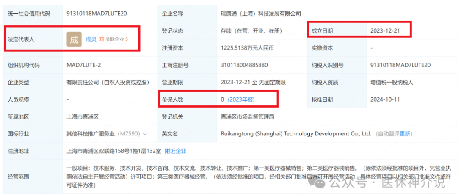The image size is (461, 196).
Task: Click the 成立日期 value 2023-12-21
Action: 385,30
